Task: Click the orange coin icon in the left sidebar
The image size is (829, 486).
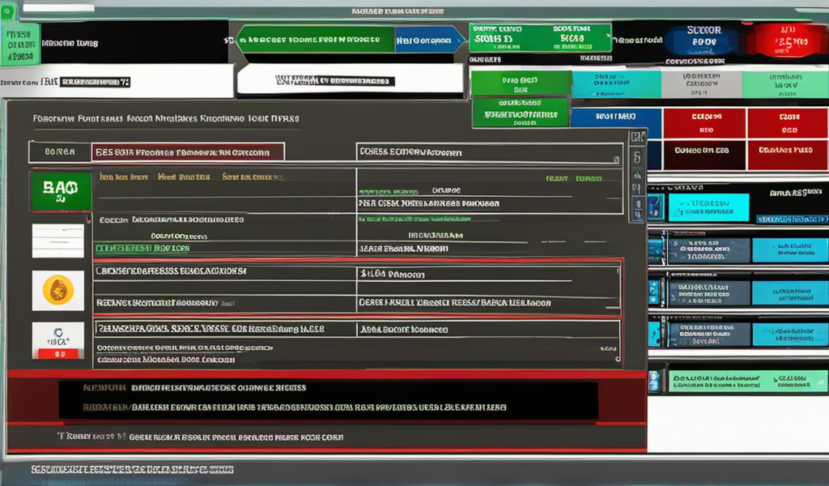Action: point(57,290)
